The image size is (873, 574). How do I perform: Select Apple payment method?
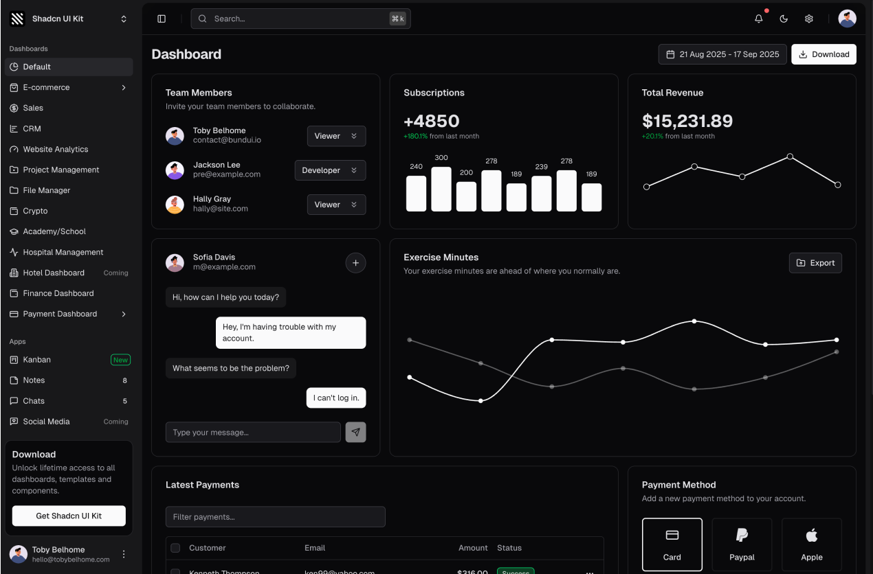click(812, 544)
